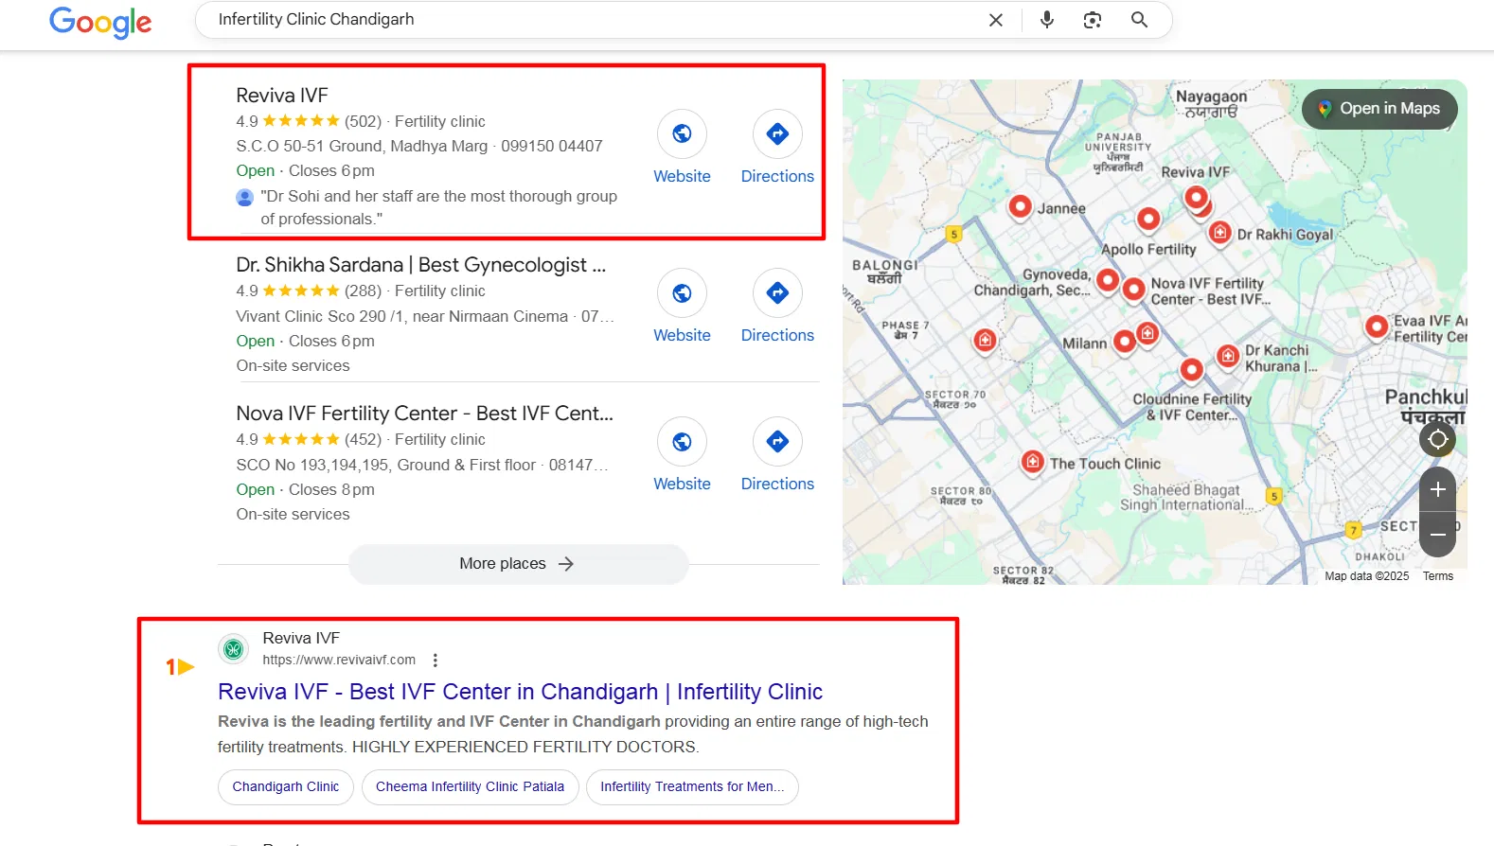The image size is (1494, 846).
Task: Open Reviva IVF website icon
Action: click(x=682, y=134)
